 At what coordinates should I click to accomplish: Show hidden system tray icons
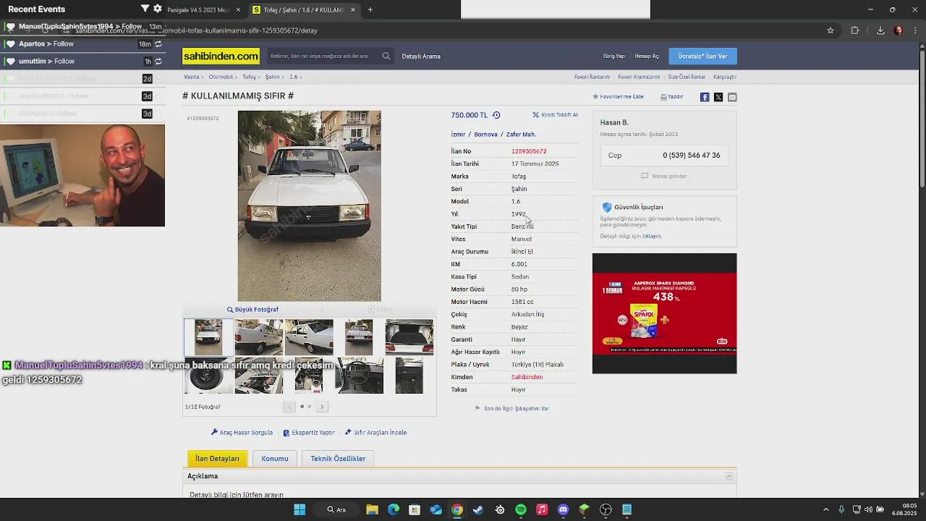coord(826,509)
